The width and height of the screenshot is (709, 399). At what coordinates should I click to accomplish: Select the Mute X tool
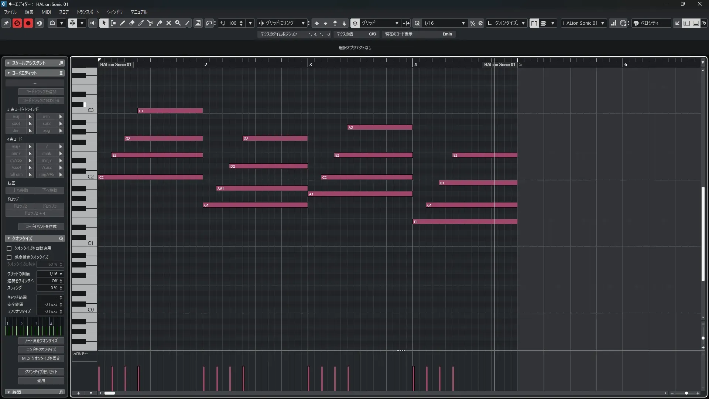(x=169, y=23)
